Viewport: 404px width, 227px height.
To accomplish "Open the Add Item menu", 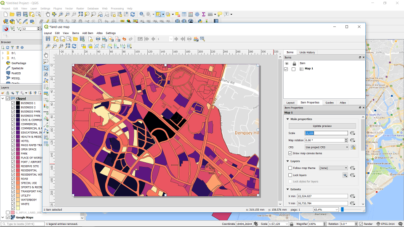I will (x=88, y=33).
